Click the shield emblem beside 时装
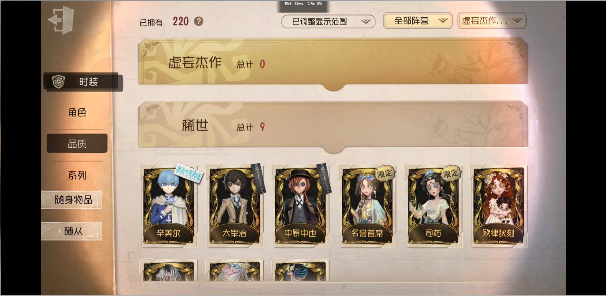Image resolution: width=606 pixels, height=296 pixels. [59, 81]
